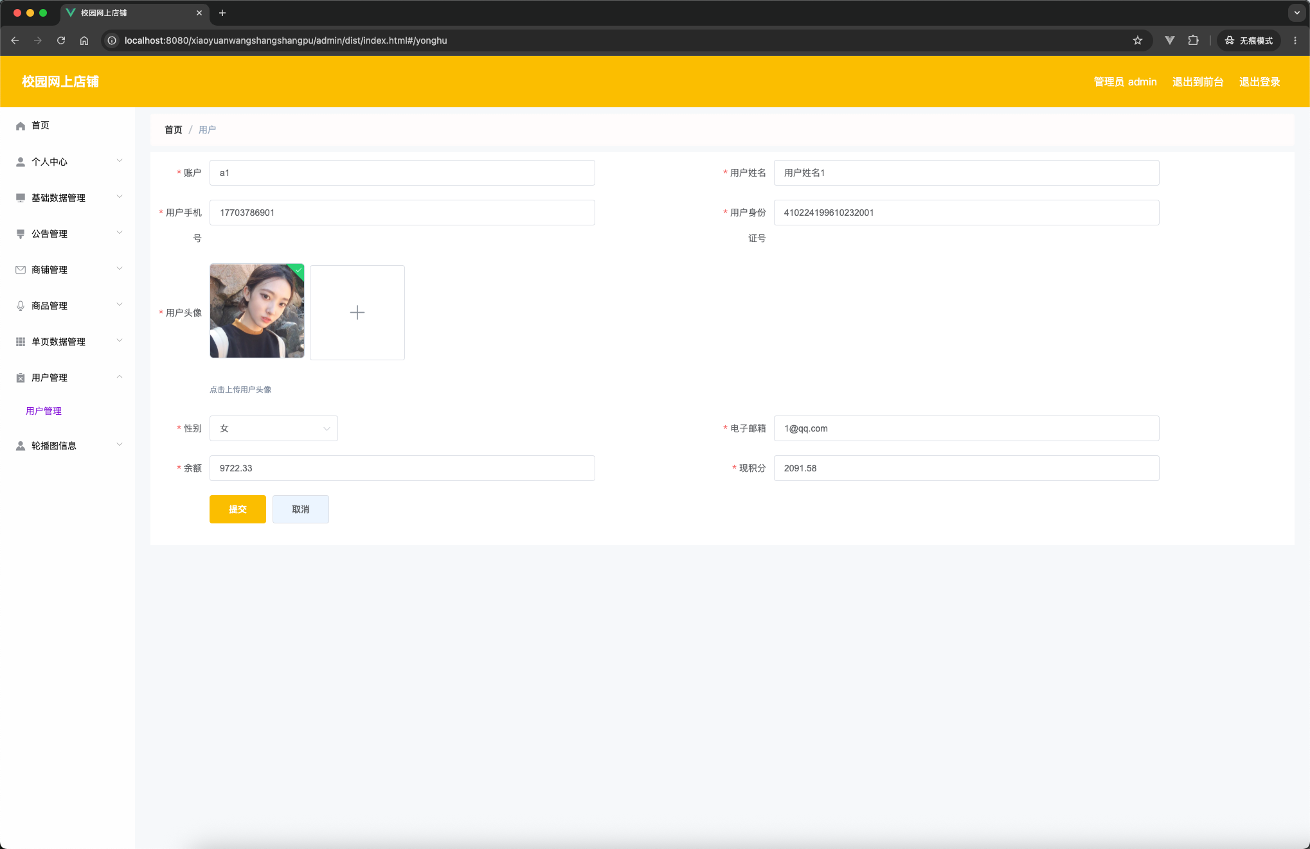Open the 性别 gender dropdown
The width and height of the screenshot is (1310, 849).
pyautogui.click(x=274, y=428)
